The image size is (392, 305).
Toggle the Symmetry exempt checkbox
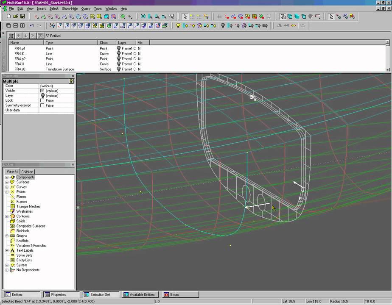[42, 105]
